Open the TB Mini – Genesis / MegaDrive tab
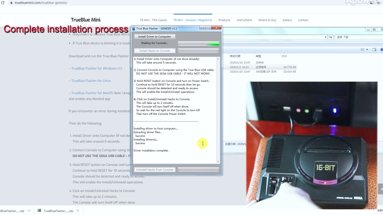 click(x=193, y=20)
